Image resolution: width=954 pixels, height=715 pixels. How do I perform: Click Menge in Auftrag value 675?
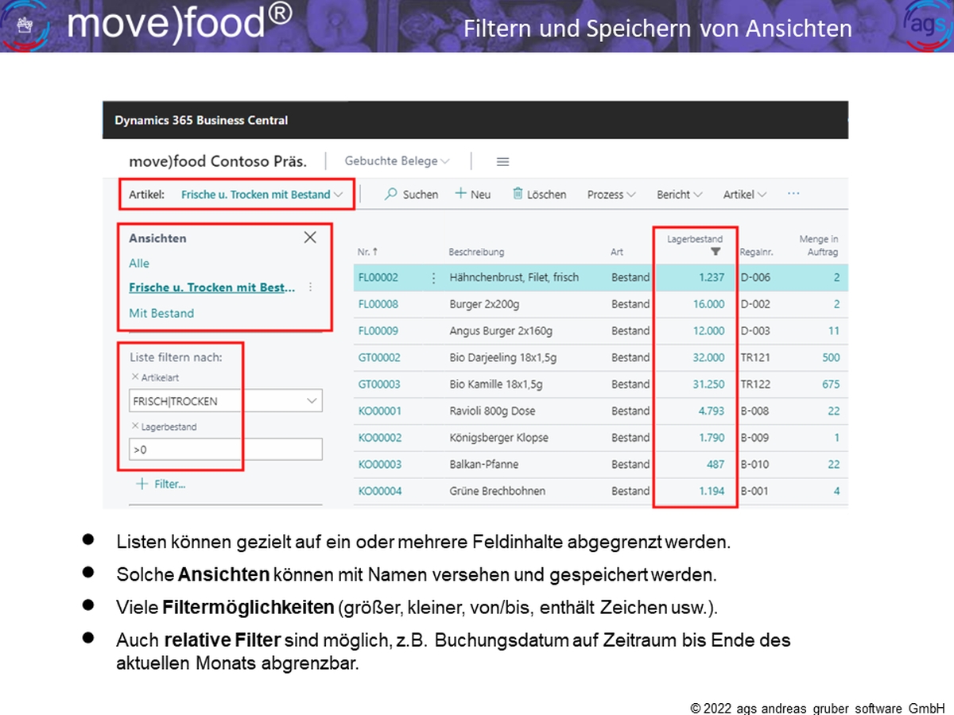[831, 384]
